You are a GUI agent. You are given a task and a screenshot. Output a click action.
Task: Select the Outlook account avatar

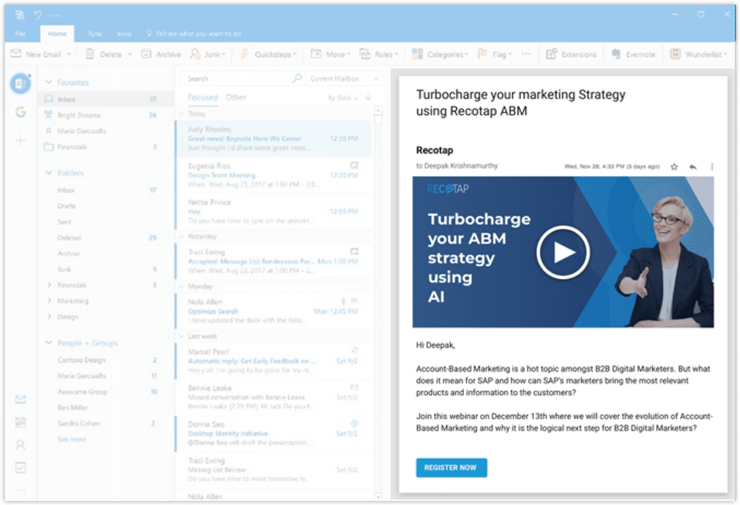click(x=20, y=83)
